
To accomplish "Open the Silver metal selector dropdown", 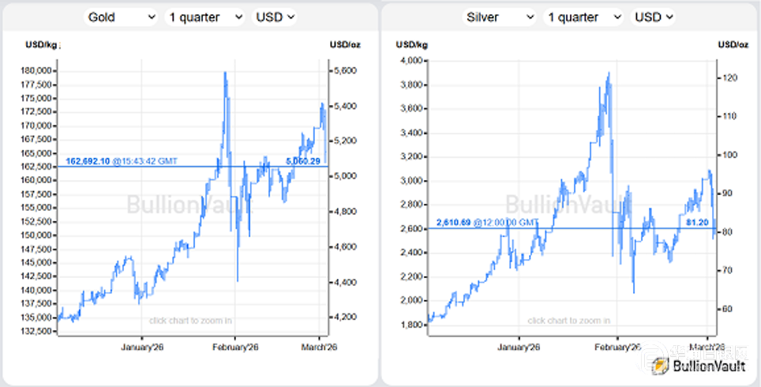I will (x=498, y=17).
